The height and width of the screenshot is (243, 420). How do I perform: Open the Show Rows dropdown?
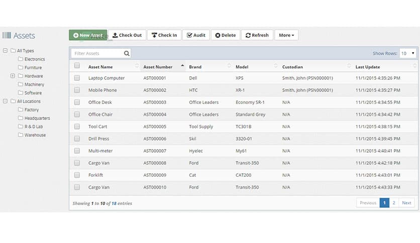tap(407, 53)
